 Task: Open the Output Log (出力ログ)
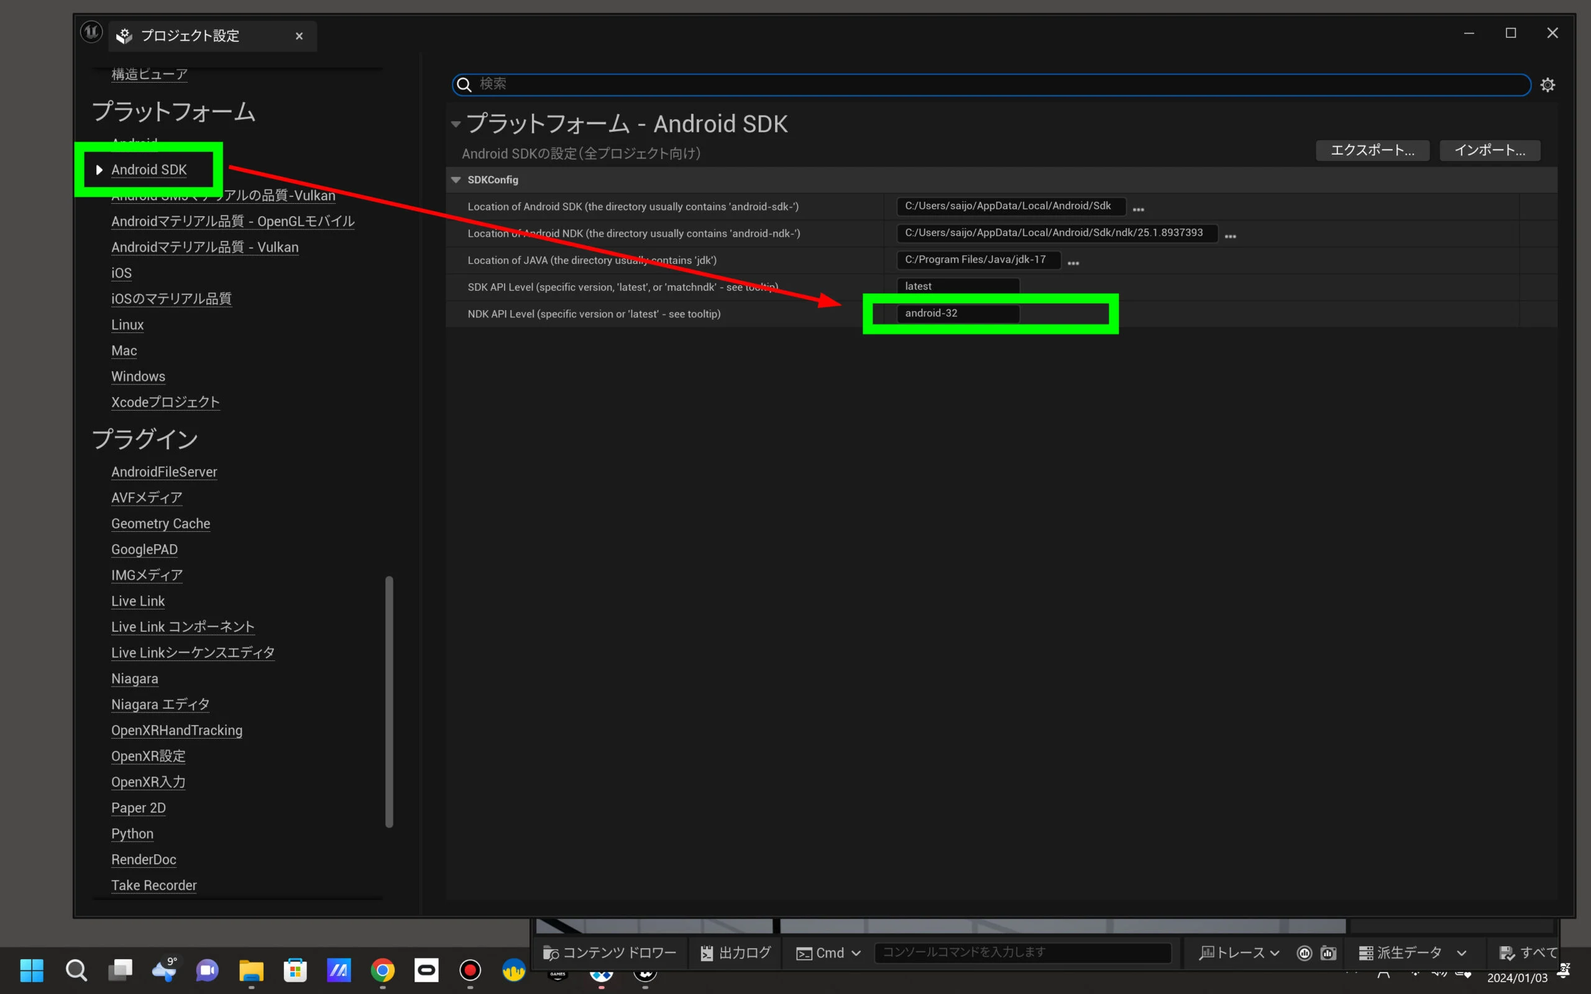point(736,952)
